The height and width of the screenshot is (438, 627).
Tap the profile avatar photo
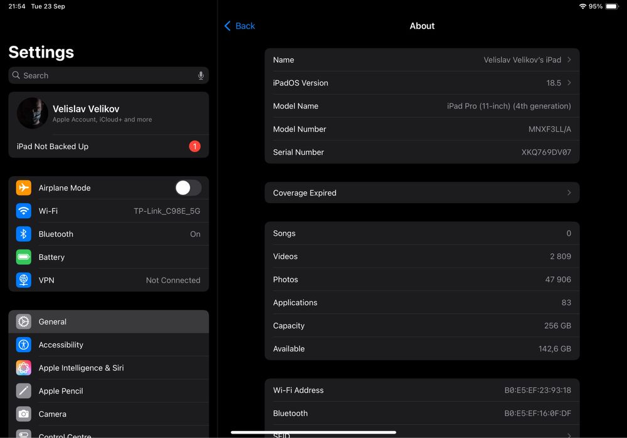(x=33, y=113)
